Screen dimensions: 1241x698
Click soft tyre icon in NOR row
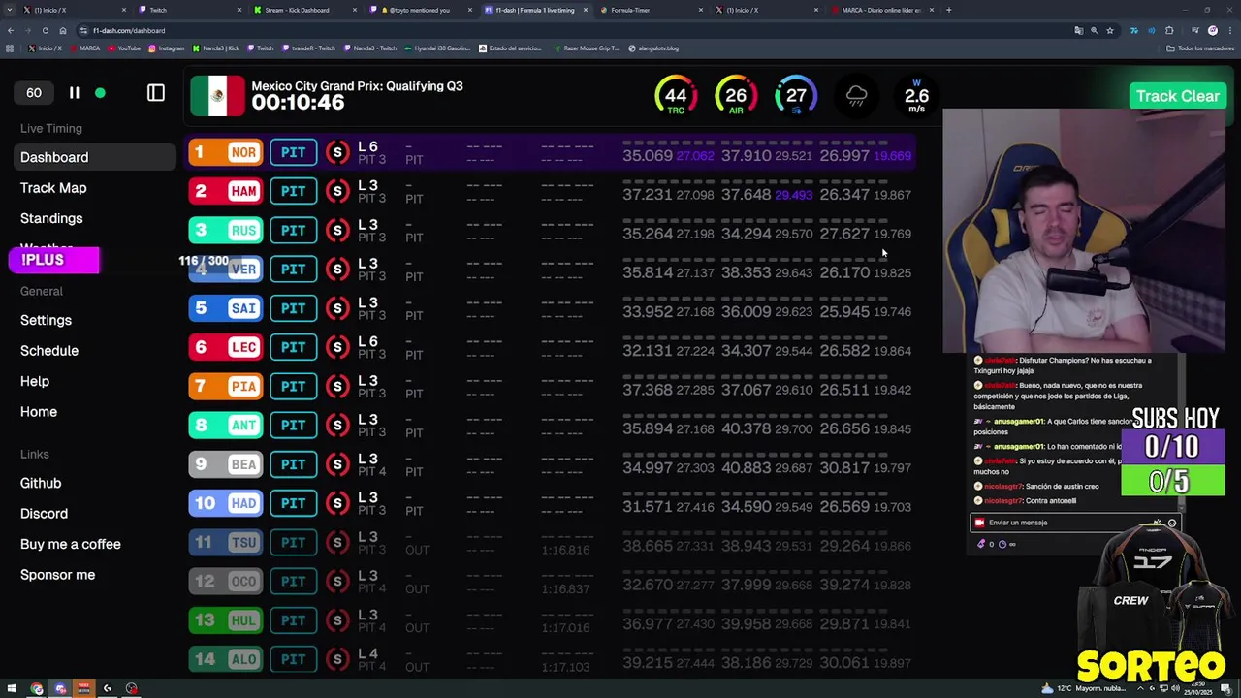pyautogui.click(x=337, y=152)
